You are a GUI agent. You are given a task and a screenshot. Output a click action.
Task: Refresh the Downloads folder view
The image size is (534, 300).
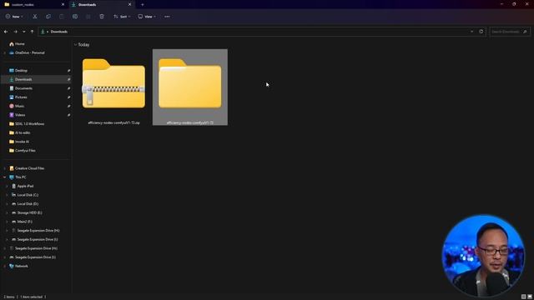(481, 32)
